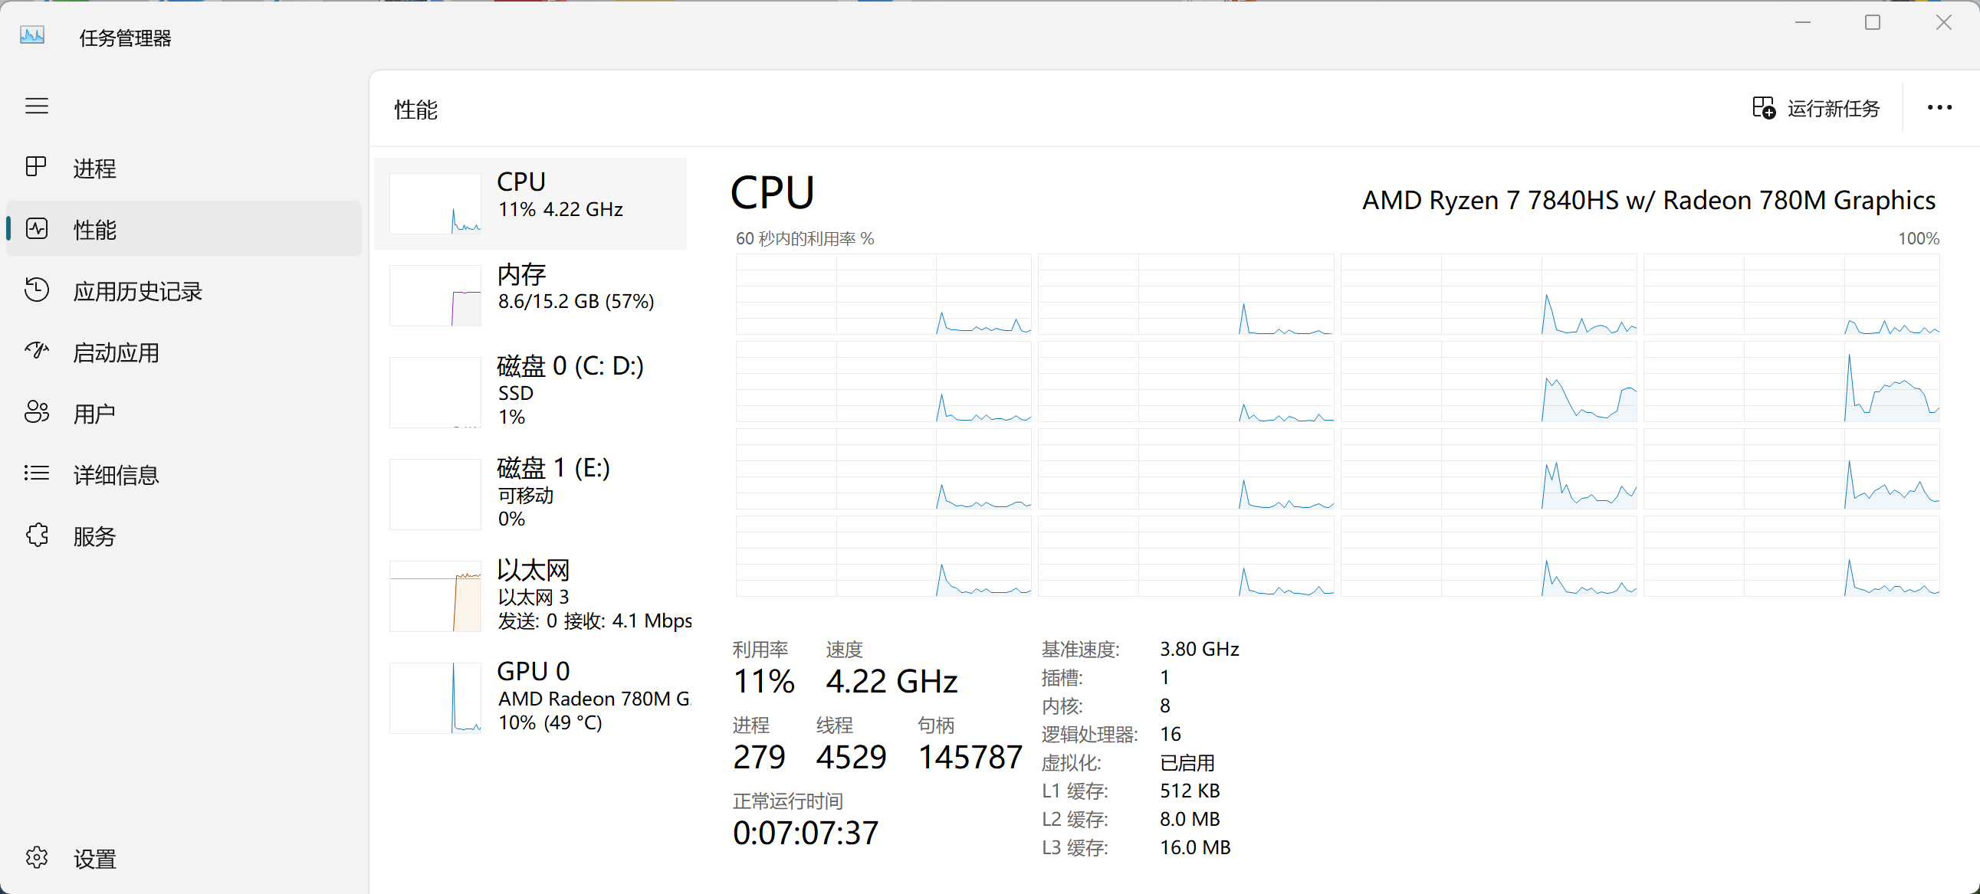The image size is (1980, 894).
Task: Open the 用户 users icon
Action: tap(36, 412)
